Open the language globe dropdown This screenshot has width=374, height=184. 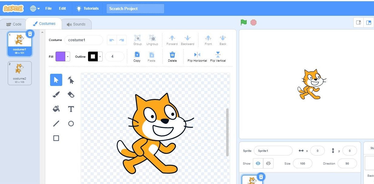pos(35,9)
